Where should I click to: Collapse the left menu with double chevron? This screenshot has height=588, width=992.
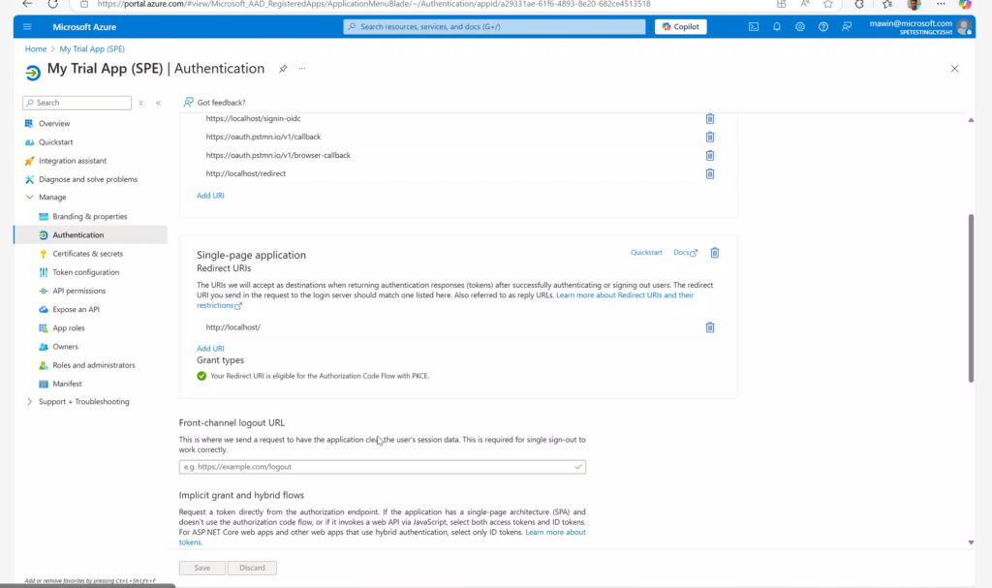coord(158,103)
